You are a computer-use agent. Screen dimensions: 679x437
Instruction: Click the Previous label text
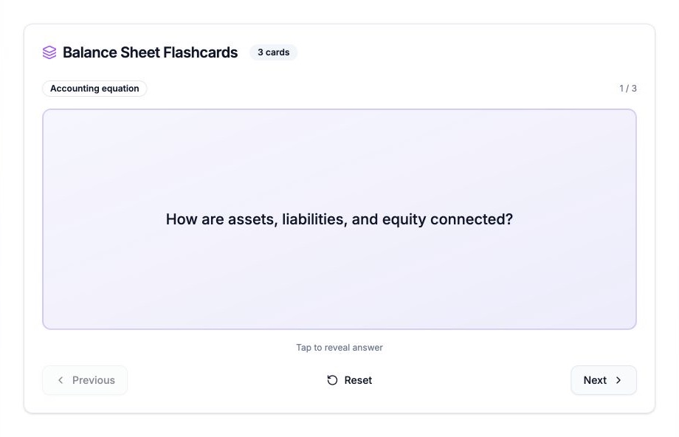tap(94, 380)
